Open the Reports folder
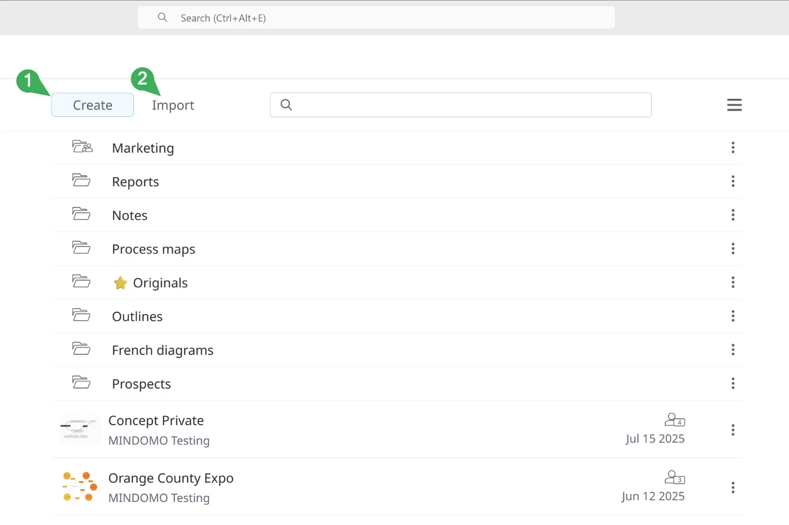The width and height of the screenshot is (789, 525). point(136,182)
